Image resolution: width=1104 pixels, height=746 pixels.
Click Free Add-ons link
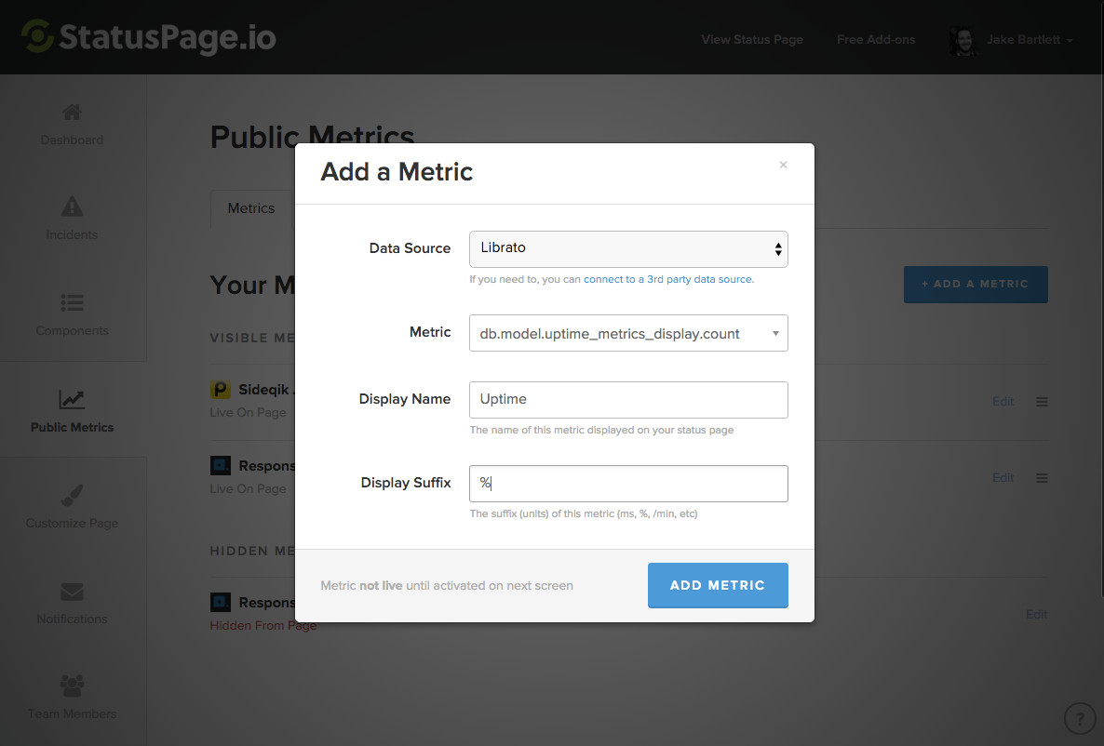[876, 39]
